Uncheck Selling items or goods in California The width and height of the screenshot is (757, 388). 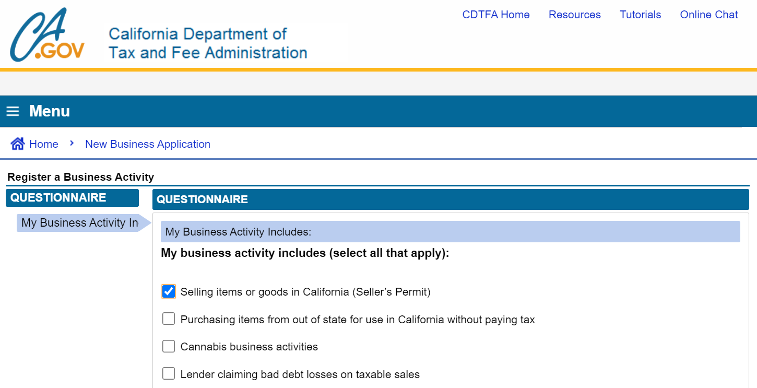(x=169, y=291)
